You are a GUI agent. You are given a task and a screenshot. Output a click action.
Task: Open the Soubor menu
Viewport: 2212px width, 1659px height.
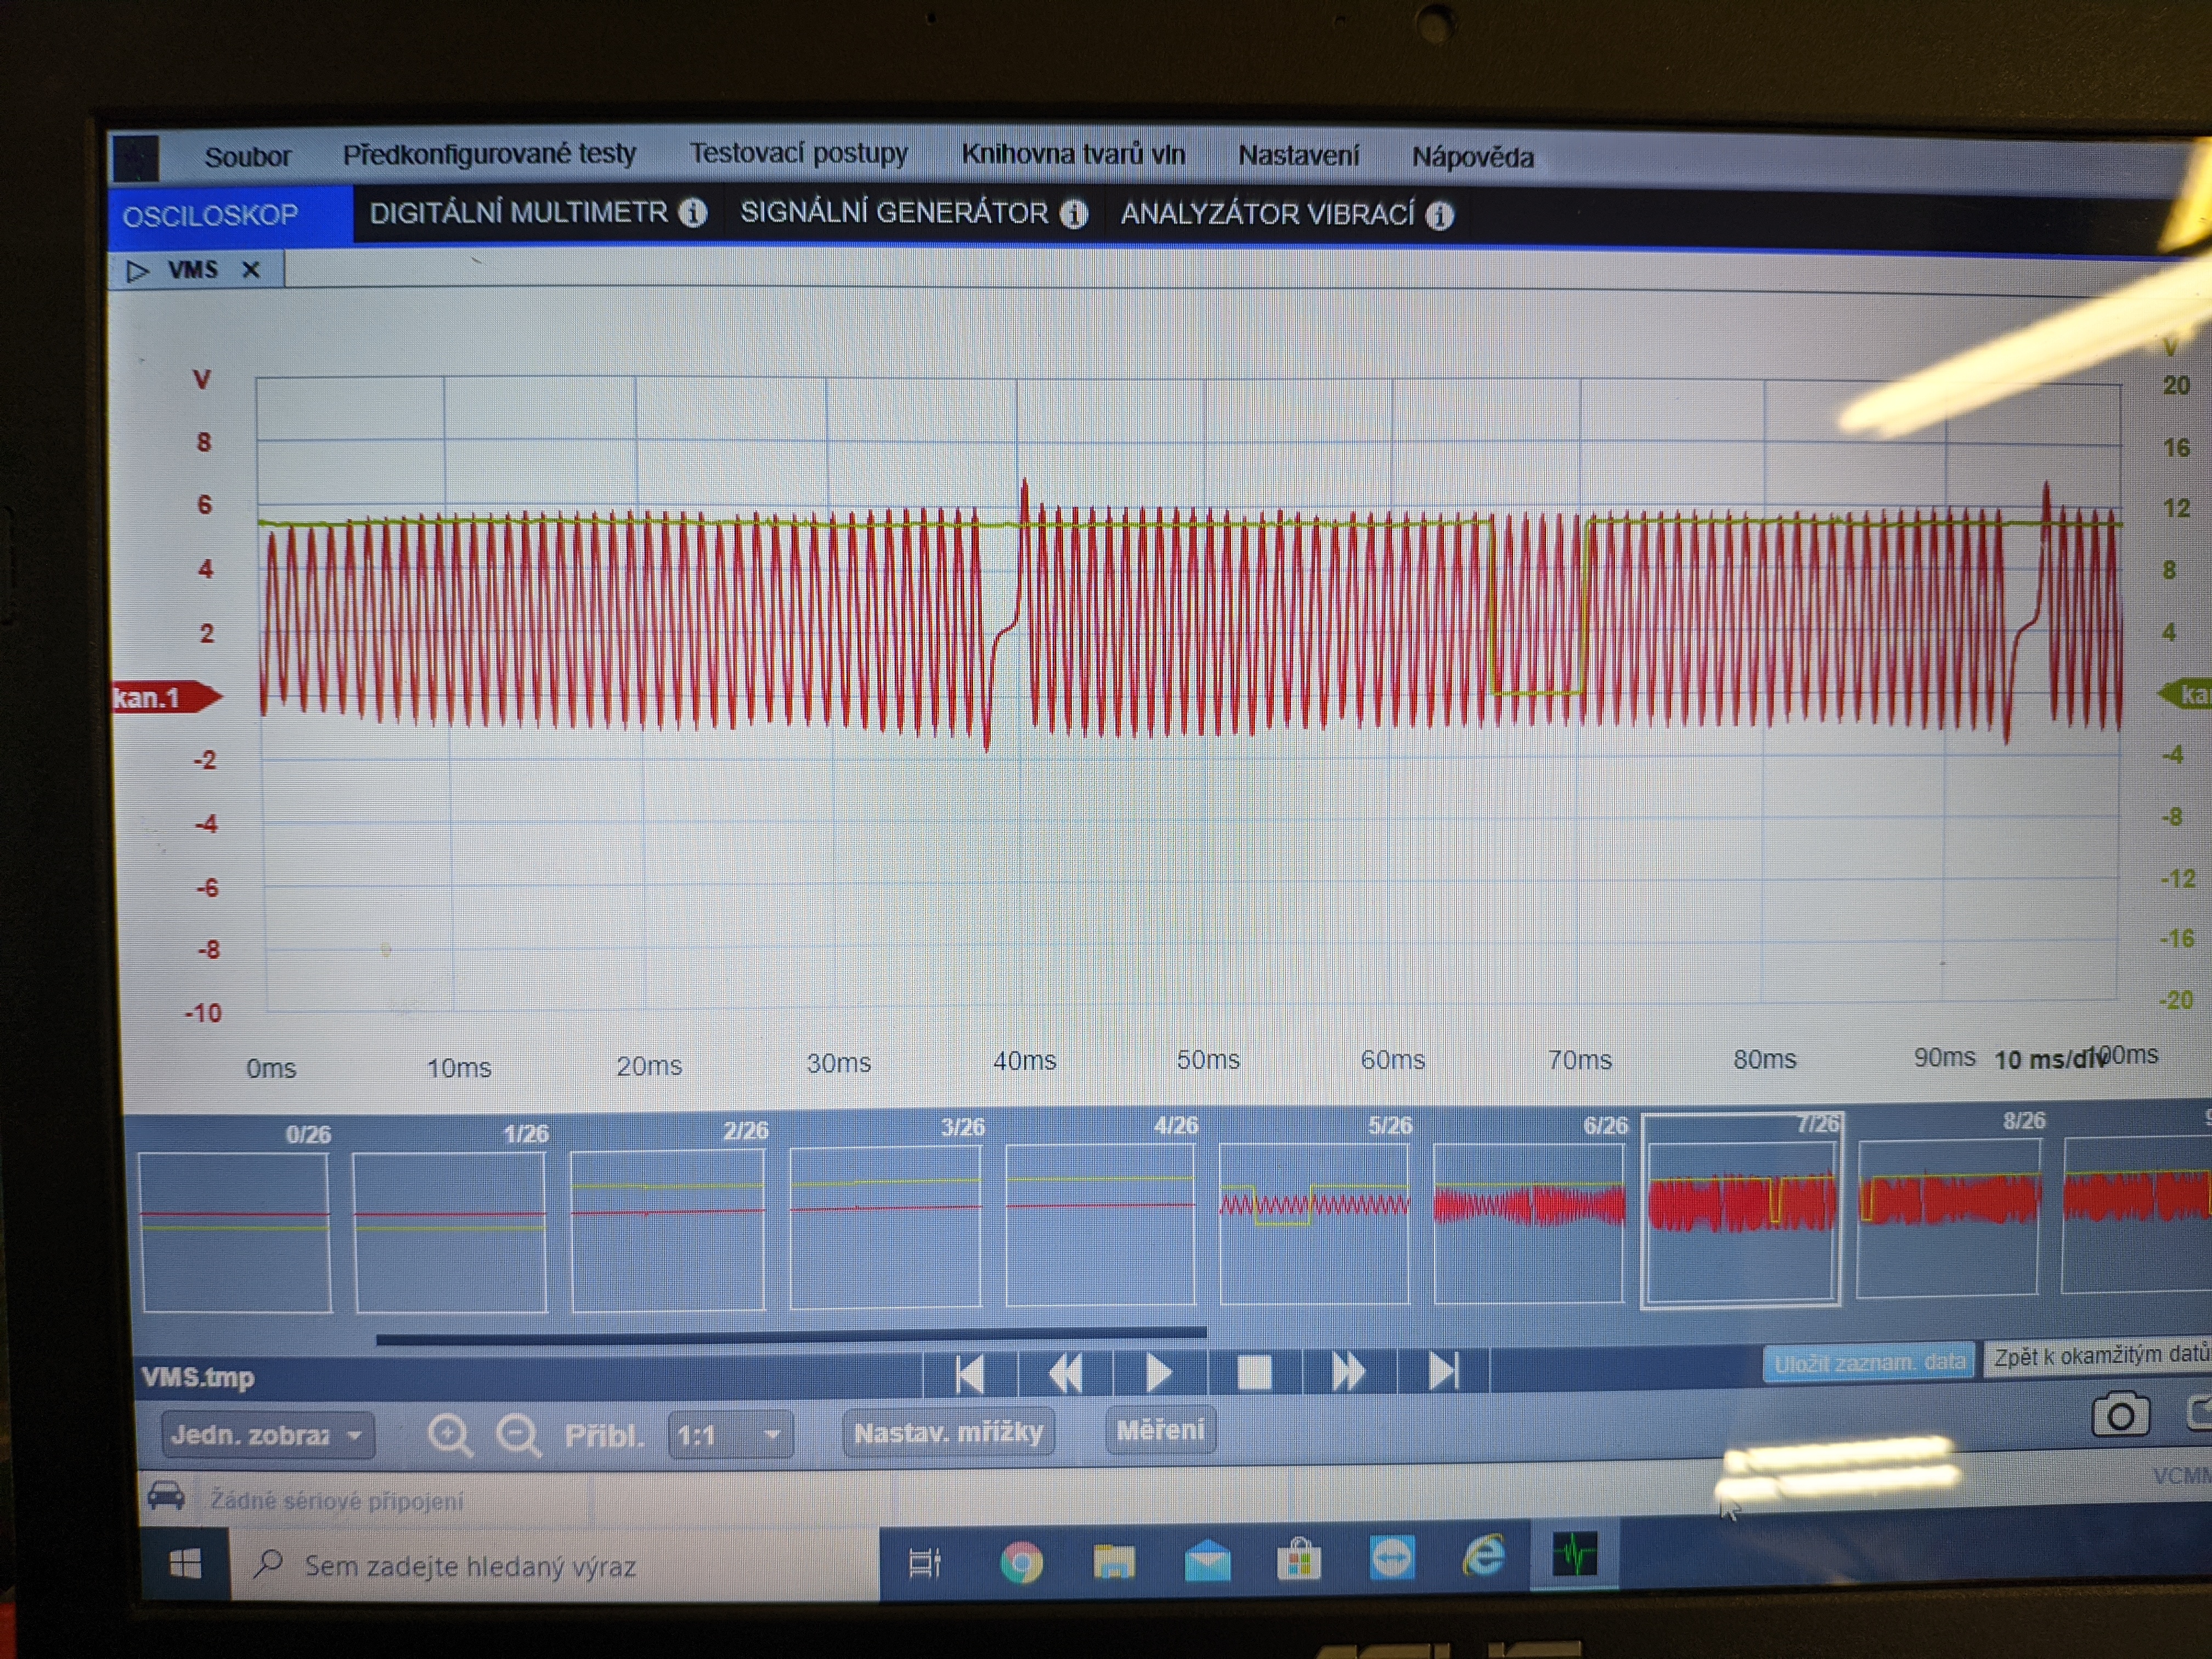coord(247,157)
